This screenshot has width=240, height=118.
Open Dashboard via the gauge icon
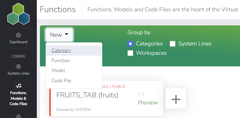18,35
